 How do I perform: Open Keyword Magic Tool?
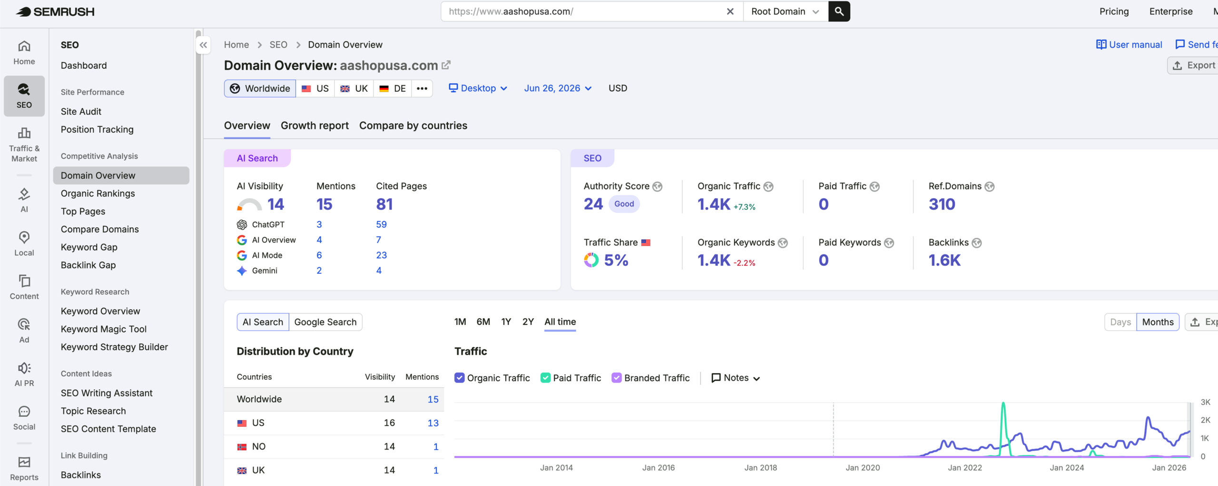[x=104, y=329]
